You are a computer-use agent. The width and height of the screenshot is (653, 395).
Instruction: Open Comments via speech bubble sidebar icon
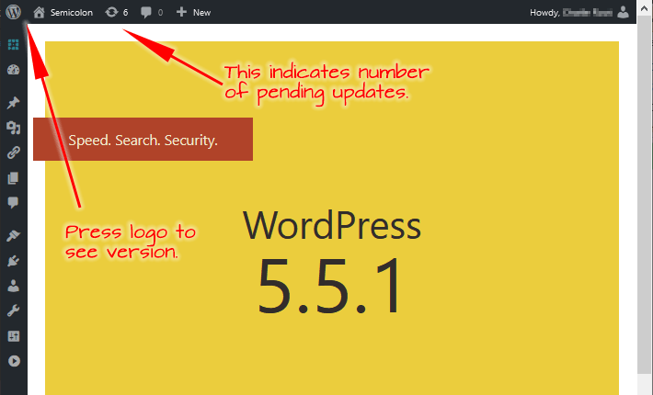click(x=13, y=202)
